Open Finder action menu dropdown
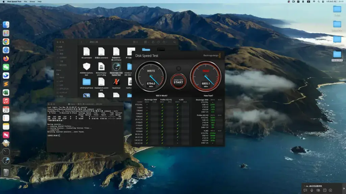This screenshot has width=346, height=194. point(165,42)
